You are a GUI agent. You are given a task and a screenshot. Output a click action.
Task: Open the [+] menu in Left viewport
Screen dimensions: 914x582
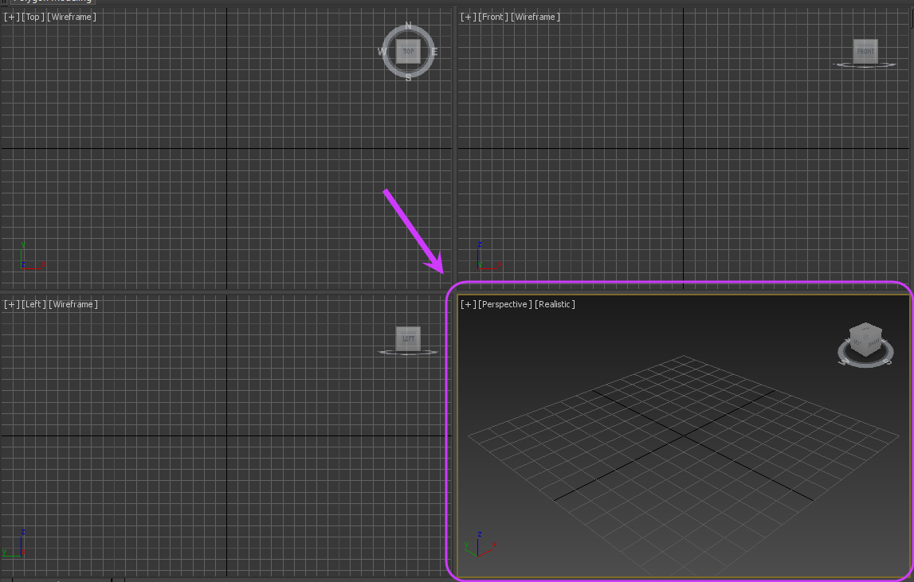11,304
